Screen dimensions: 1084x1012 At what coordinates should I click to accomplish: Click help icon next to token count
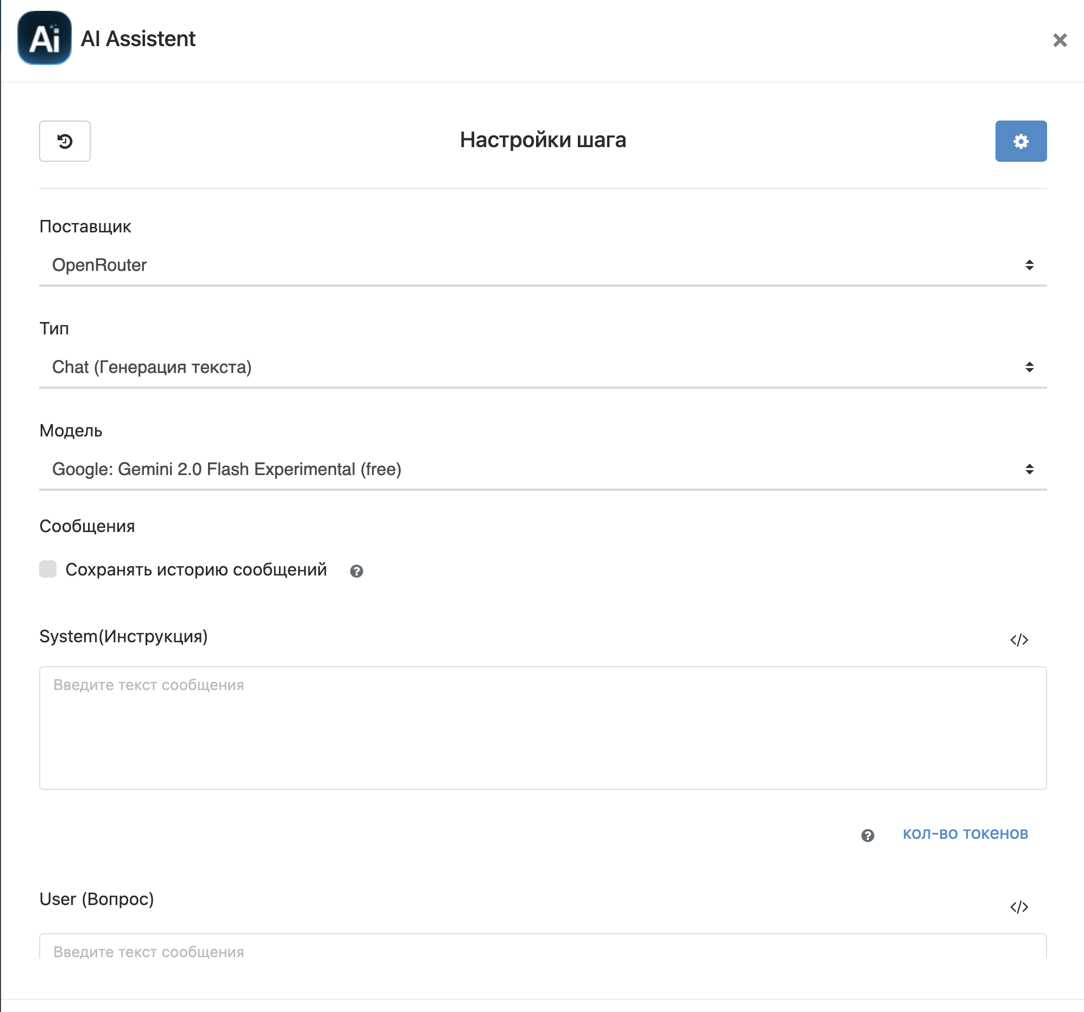[867, 835]
